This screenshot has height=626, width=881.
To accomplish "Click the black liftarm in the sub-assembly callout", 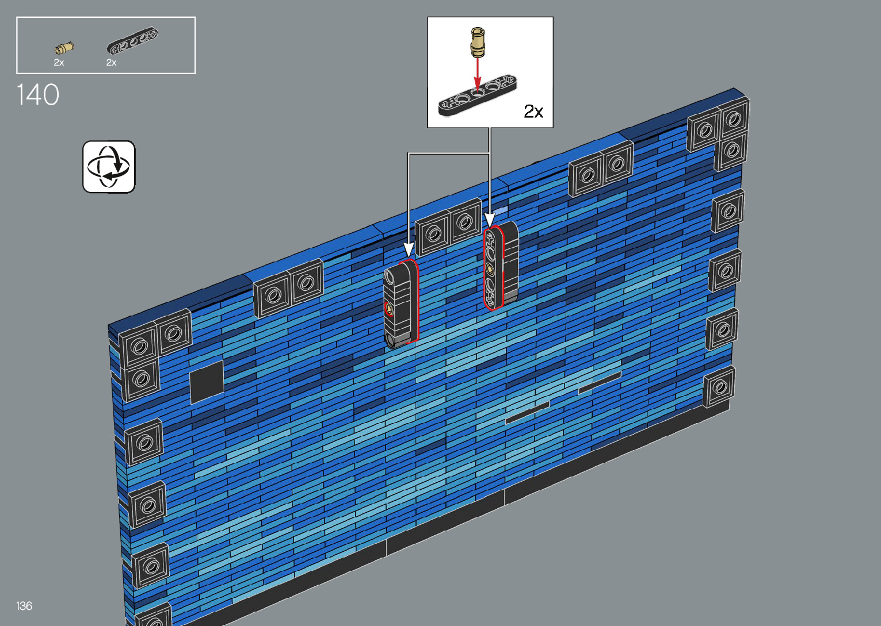I will (x=478, y=95).
